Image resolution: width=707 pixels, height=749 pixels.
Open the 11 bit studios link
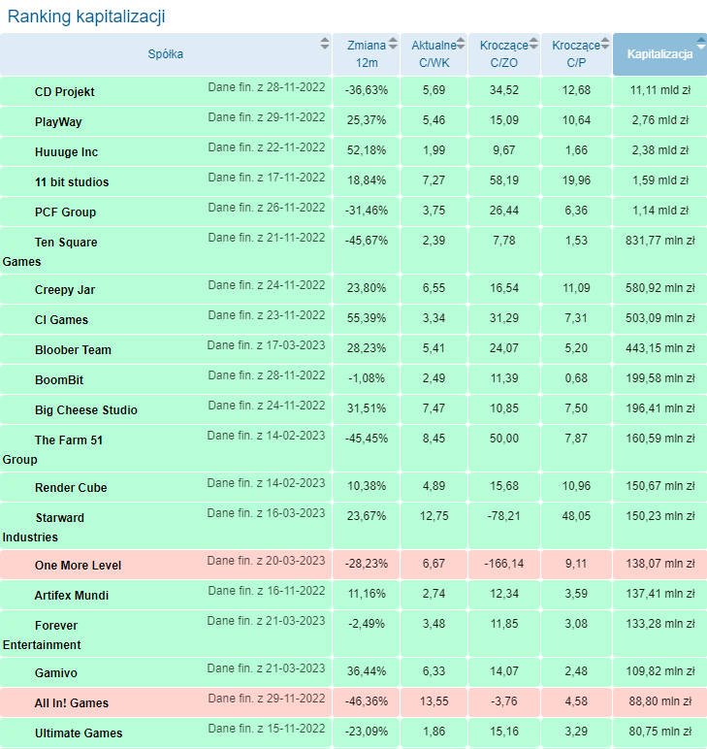point(72,182)
